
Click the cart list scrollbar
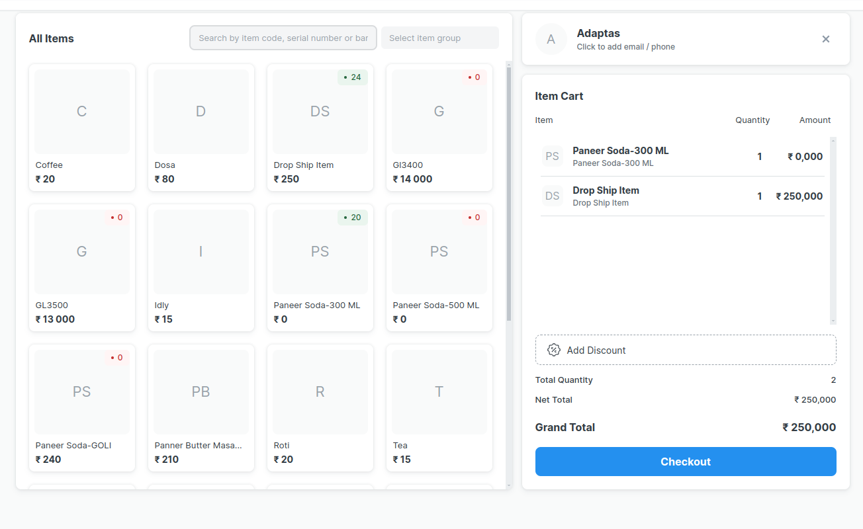pyautogui.click(x=833, y=231)
